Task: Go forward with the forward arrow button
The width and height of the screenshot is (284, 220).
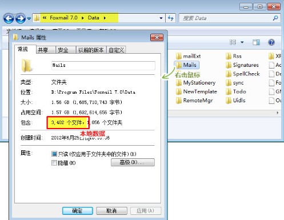Action: (x=21, y=18)
